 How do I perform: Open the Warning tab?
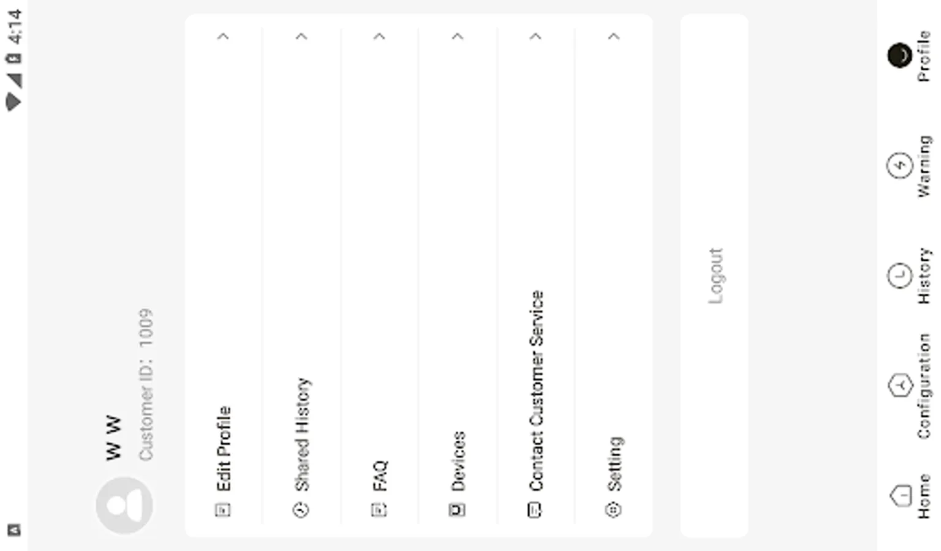tap(910, 166)
